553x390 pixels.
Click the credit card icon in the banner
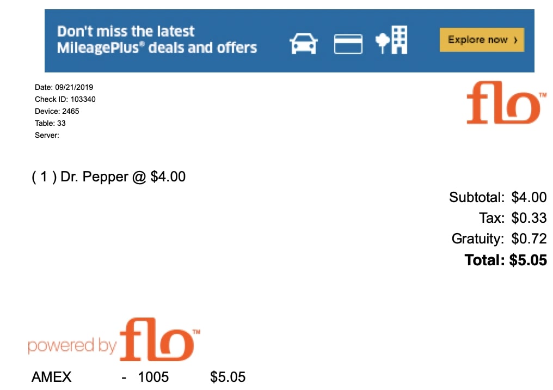pyautogui.click(x=348, y=44)
